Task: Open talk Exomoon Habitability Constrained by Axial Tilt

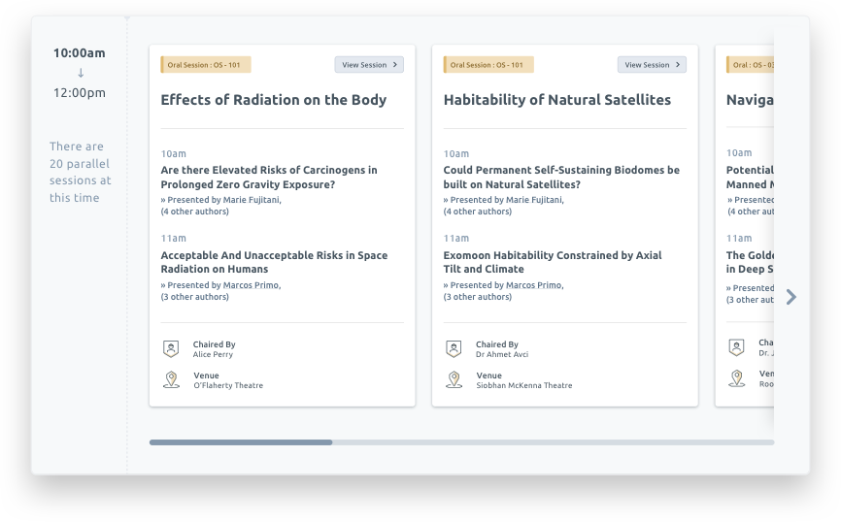Action: (553, 262)
